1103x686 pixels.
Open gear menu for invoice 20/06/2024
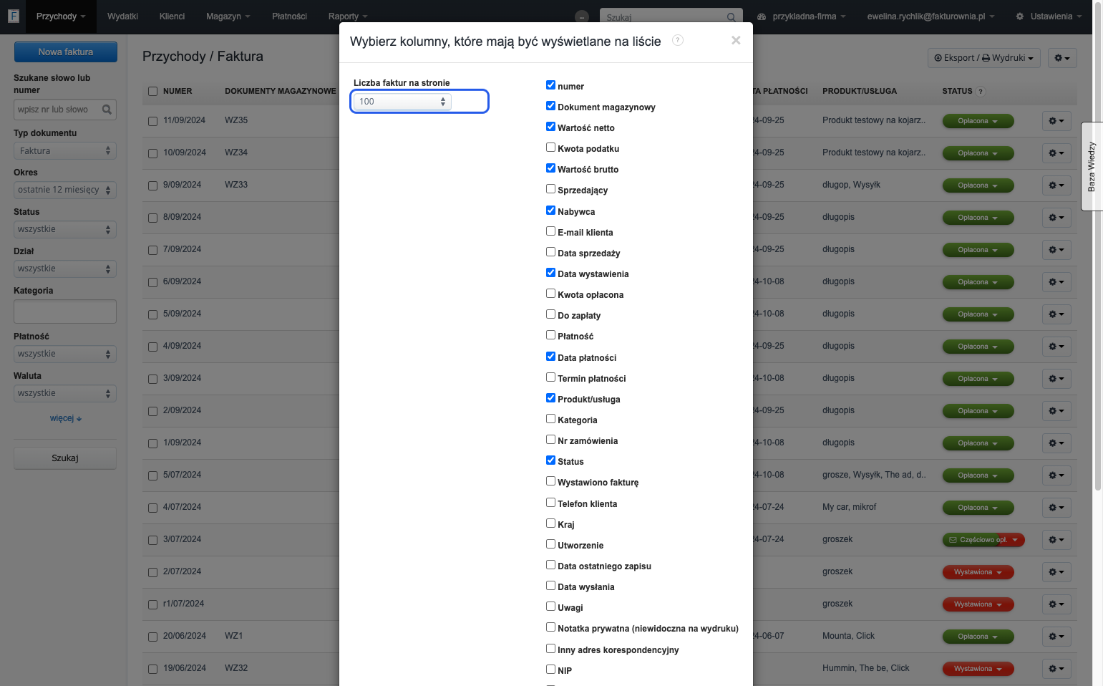click(1056, 637)
